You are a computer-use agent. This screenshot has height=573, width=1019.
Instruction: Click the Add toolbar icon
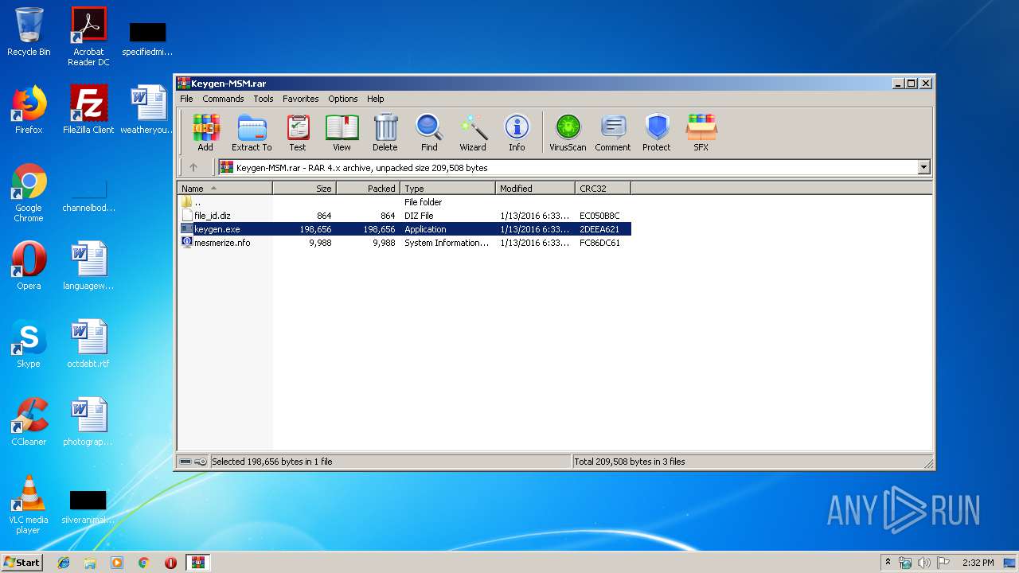205,132
